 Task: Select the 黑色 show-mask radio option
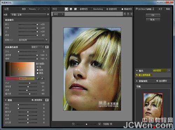pos(37,73)
